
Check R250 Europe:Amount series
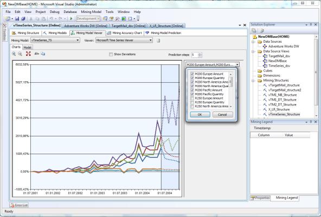point(192,98)
